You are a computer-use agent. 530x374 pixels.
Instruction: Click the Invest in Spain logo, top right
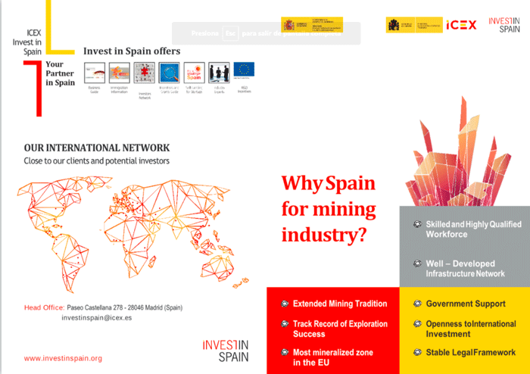tap(504, 25)
